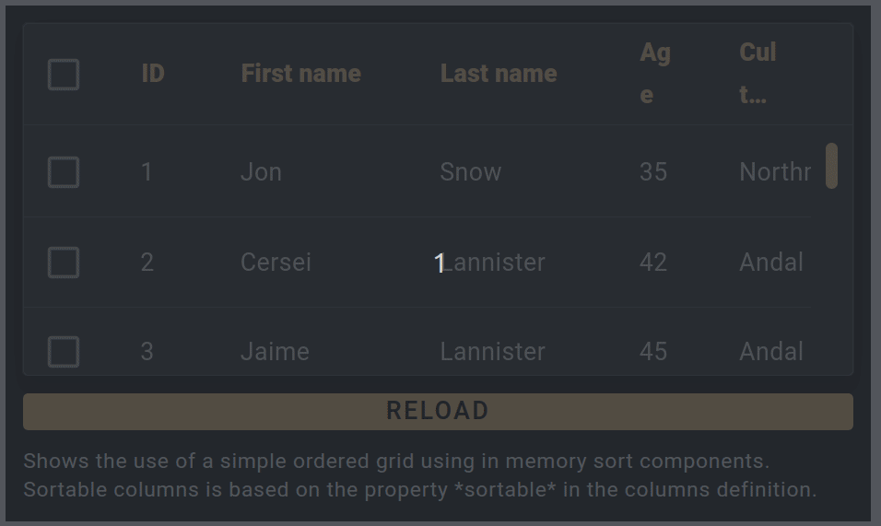
Task: Select the 'Jaime' first name cell
Action: (x=275, y=351)
